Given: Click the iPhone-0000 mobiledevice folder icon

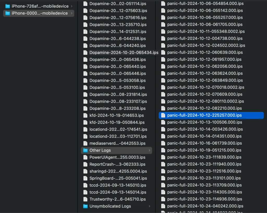Looking at the screenshot, I should [7, 13].
